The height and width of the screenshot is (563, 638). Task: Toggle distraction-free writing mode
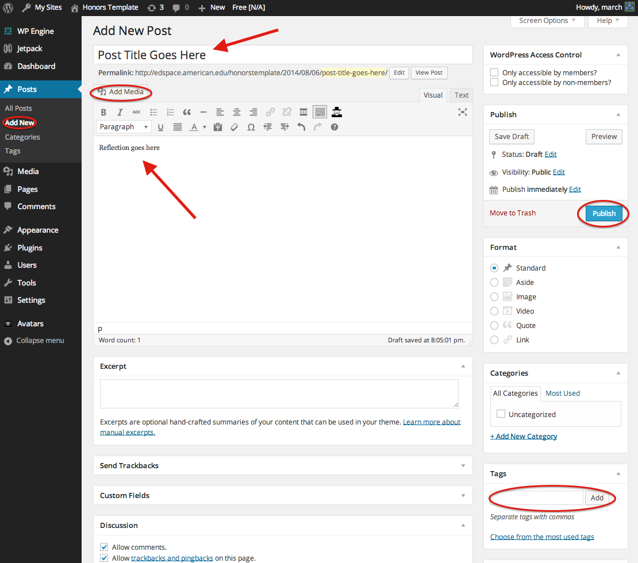coord(463,112)
